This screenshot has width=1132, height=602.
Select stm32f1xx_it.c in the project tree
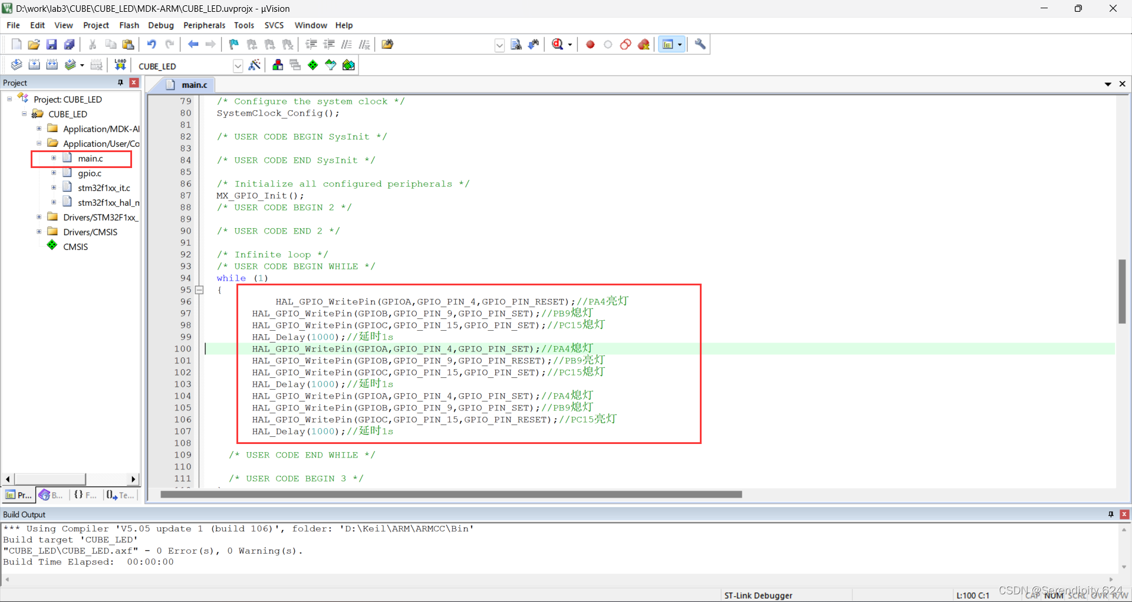click(x=104, y=187)
